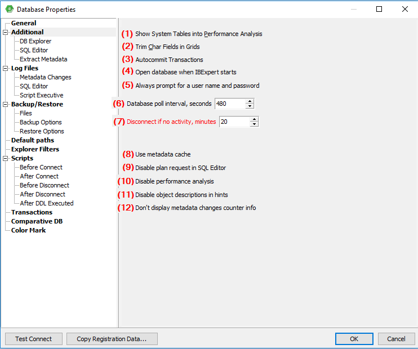Select Default paths item
This screenshot has width=418, height=349.
tap(33, 140)
